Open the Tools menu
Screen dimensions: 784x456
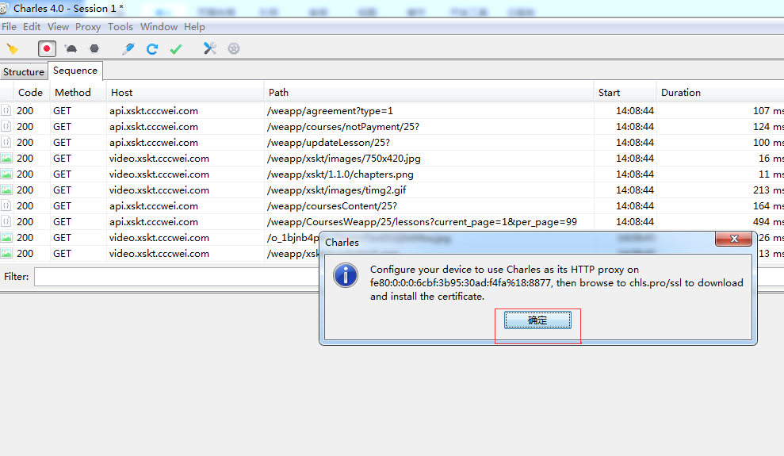click(120, 27)
